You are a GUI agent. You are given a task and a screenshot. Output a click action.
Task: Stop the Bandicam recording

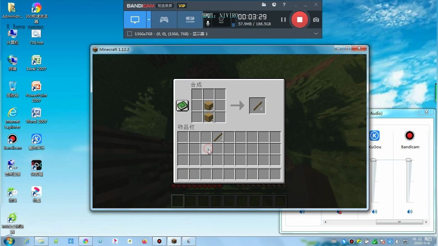pos(300,19)
